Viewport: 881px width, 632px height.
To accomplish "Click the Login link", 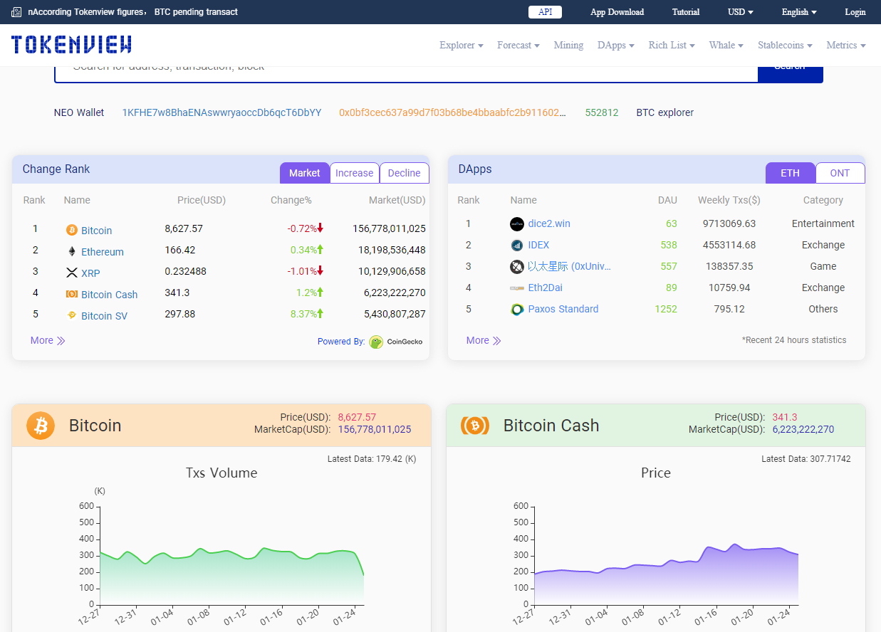I will tap(855, 12).
